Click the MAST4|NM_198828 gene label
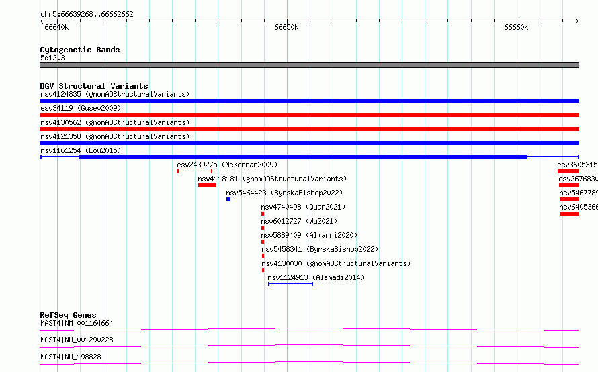 point(71,357)
